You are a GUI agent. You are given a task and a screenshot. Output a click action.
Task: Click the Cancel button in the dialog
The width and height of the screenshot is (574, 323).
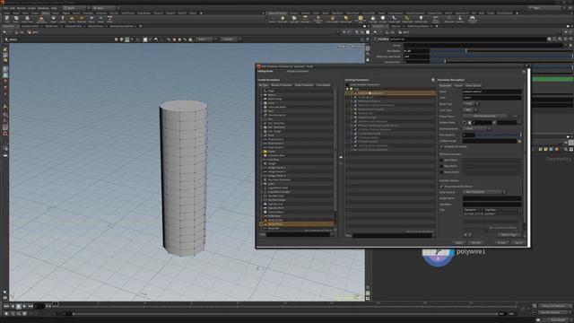click(518, 242)
